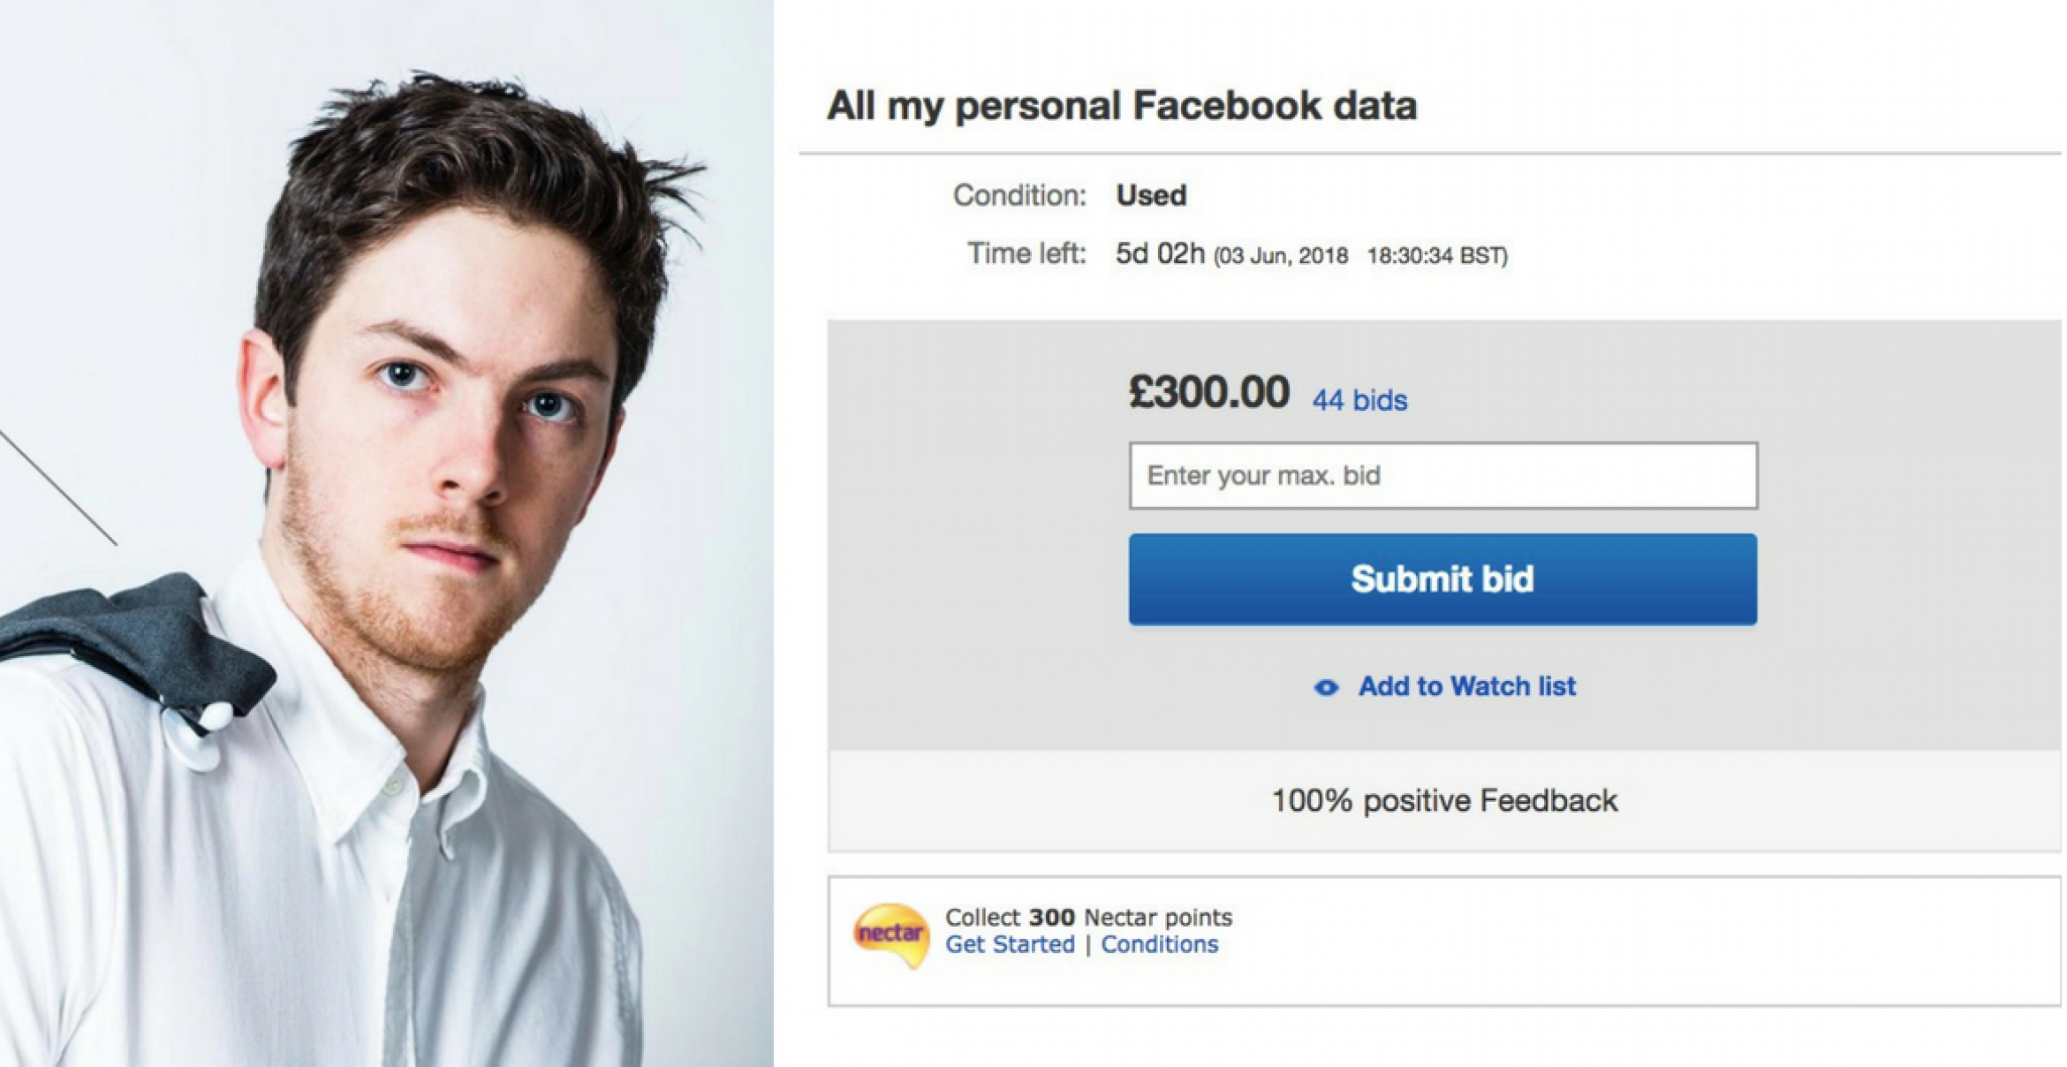Open the Nectar 'Conditions' link
The image size is (2067, 1067).
pyautogui.click(x=1159, y=944)
